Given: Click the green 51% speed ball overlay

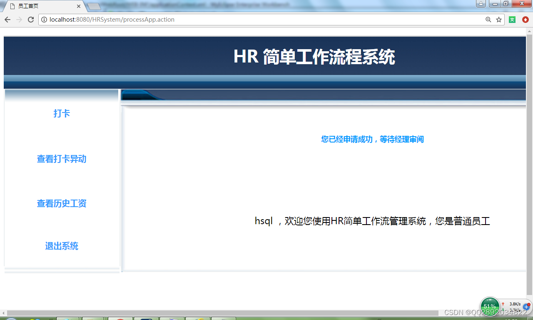Looking at the screenshot, I should (x=489, y=306).
